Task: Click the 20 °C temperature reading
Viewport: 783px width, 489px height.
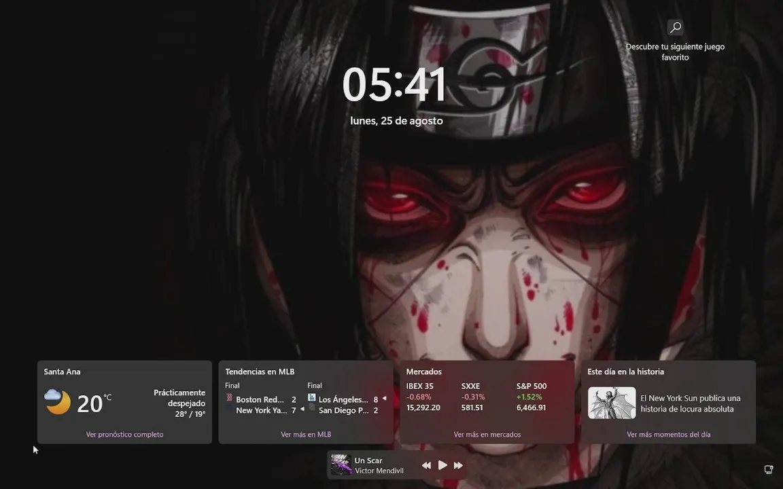Action: pos(94,403)
